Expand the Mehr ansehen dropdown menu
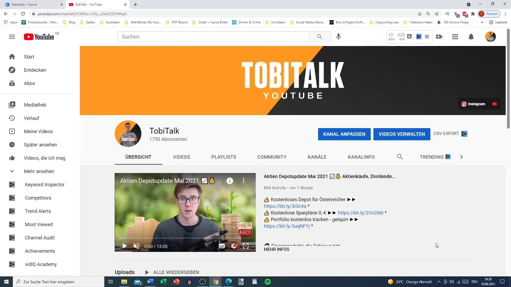This screenshot has height=287, width=511. pos(39,171)
